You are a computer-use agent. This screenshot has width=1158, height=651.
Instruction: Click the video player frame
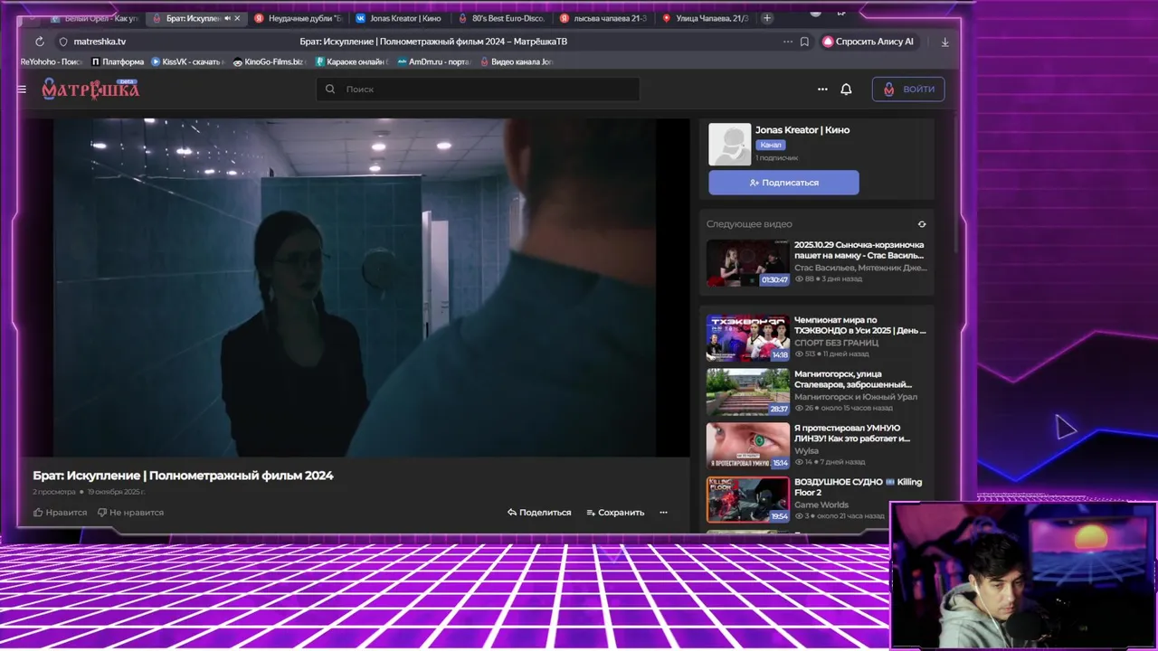click(355, 288)
